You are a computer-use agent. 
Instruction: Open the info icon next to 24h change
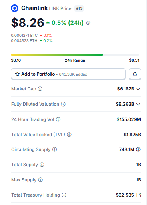(x=88, y=23)
